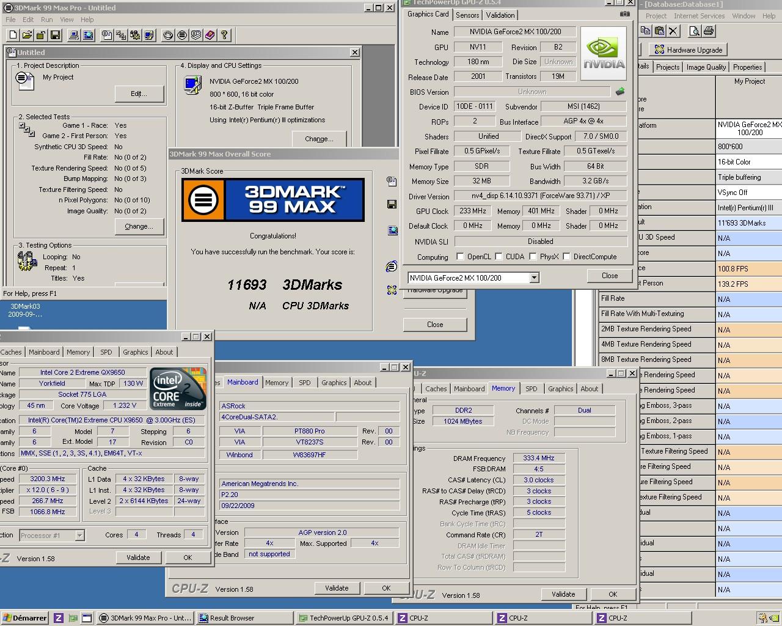Select the Image Quality tab in Result Browser

click(706, 67)
